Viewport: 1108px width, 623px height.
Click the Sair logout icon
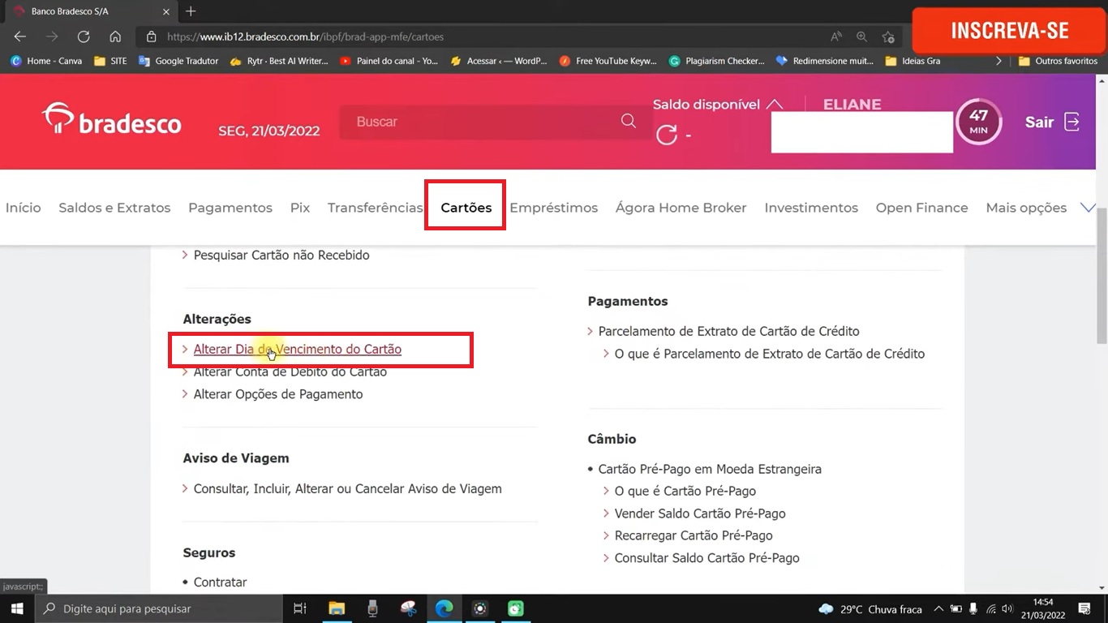(x=1072, y=122)
